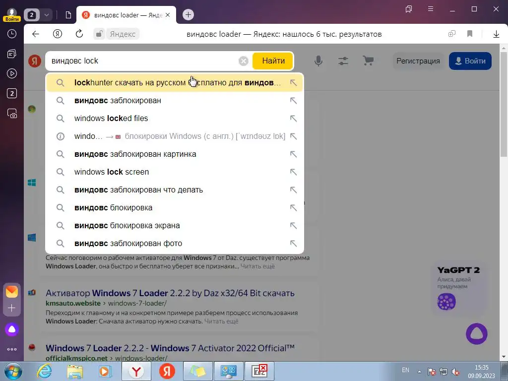Viewport: 508px width, 381px height.
Task: Clear the search query with X
Action: coord(243,61)
